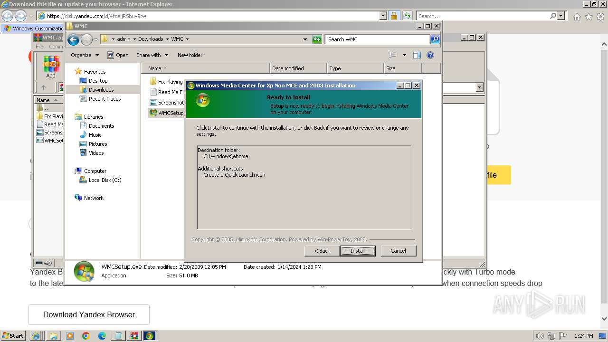The width and height of the screenshot is (608, 342).
Task: Select WMCSetup in Explorer file list
Action: (166, 113)
